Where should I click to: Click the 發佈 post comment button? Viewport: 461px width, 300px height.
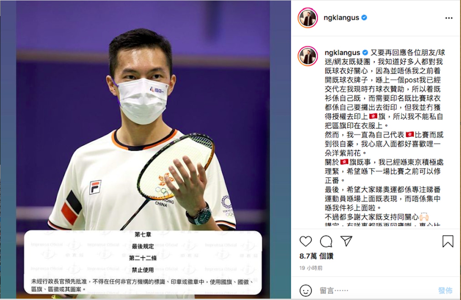(x=445, y=290)
